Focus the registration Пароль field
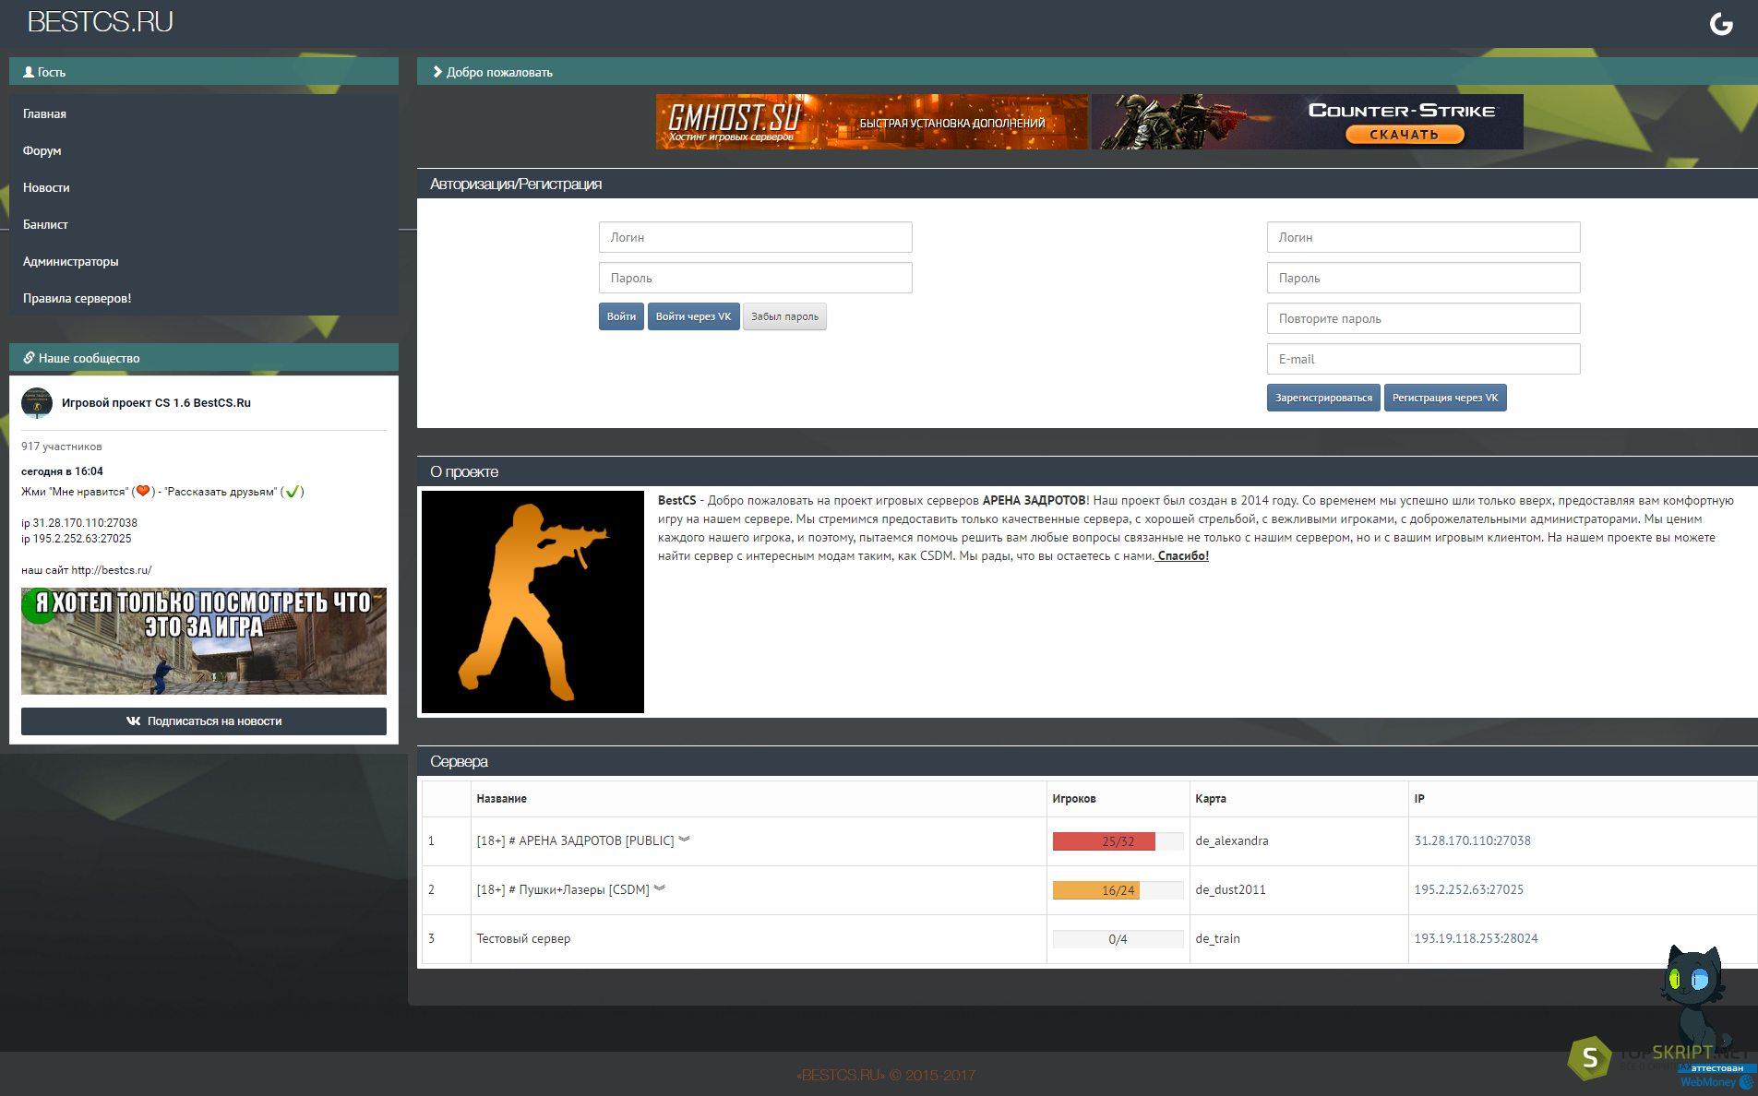1758x1096 pixels. (1423, 278)
